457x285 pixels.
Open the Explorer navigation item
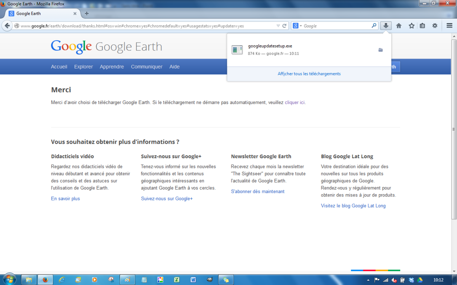pos(83,66)
